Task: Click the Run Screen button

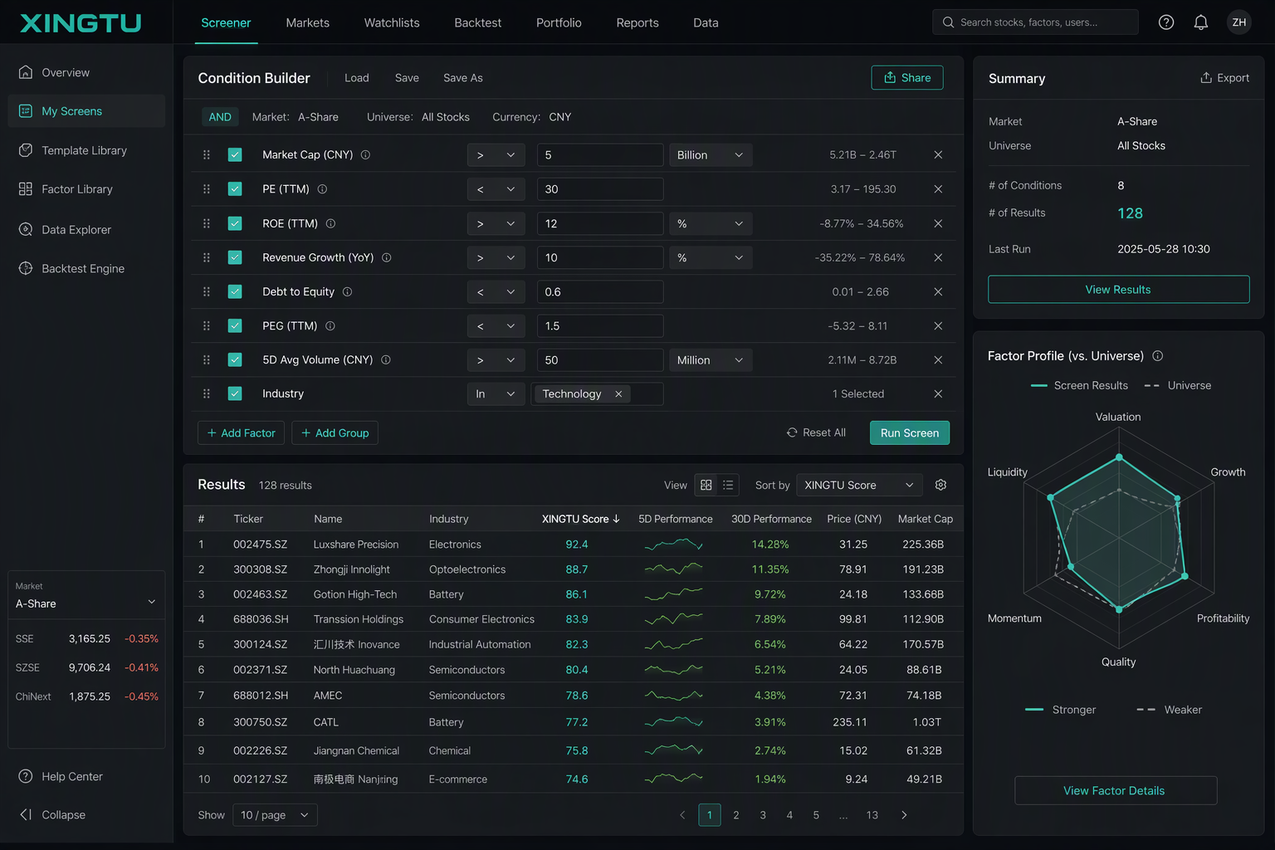Action: coord(910,433)
